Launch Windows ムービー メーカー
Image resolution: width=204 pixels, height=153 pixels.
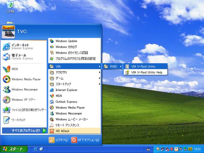click(x=74, y=119)
